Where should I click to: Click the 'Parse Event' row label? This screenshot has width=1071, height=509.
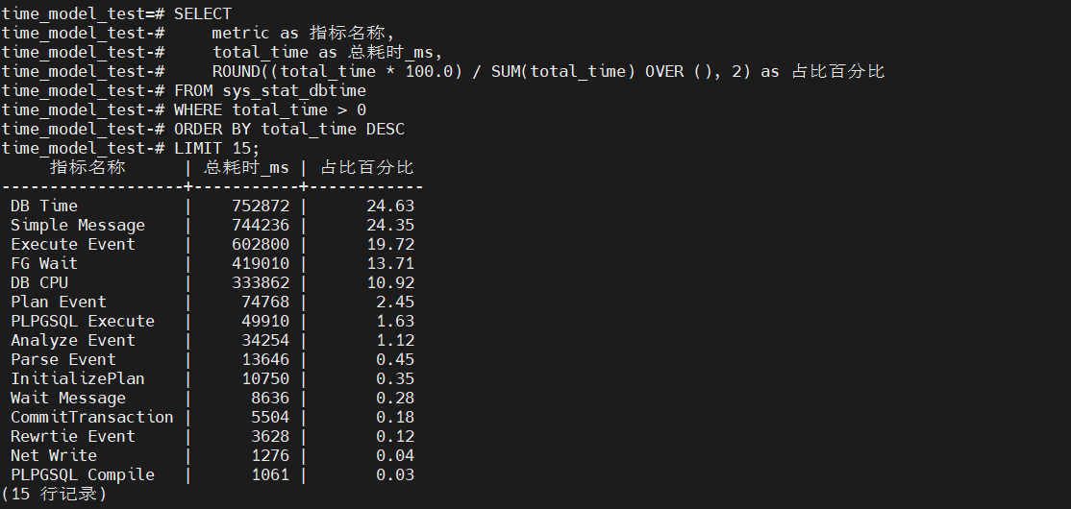click(63, 359)
